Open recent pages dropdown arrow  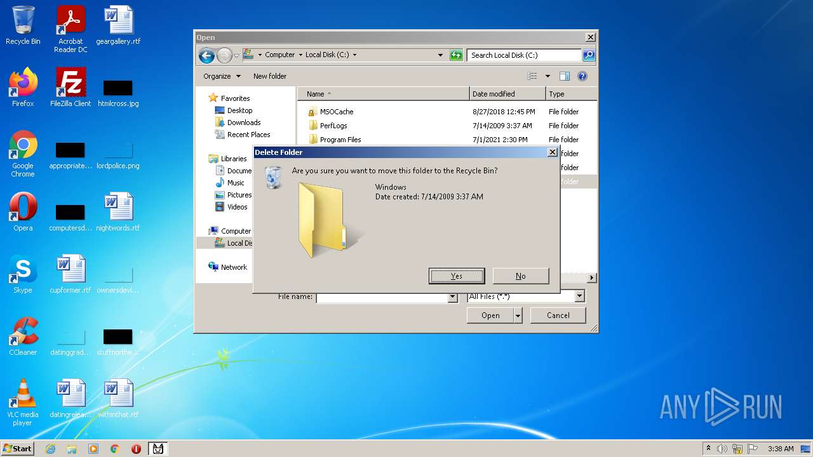pos(236,56)
